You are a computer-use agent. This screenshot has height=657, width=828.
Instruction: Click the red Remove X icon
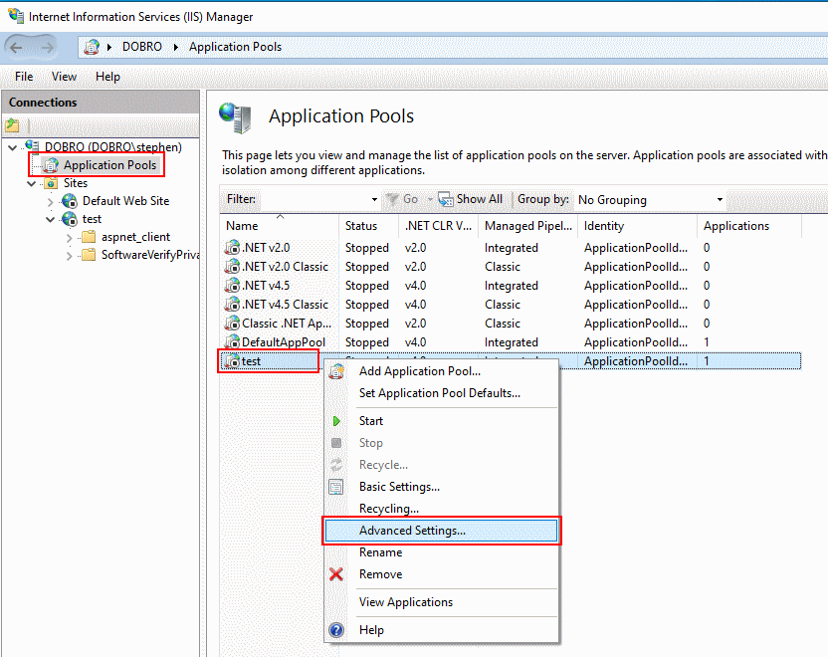tap(335, 574)
